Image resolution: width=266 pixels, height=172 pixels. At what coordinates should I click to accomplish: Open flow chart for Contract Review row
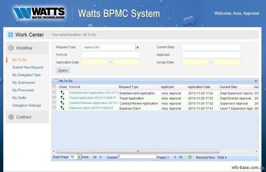coord(63,103)
